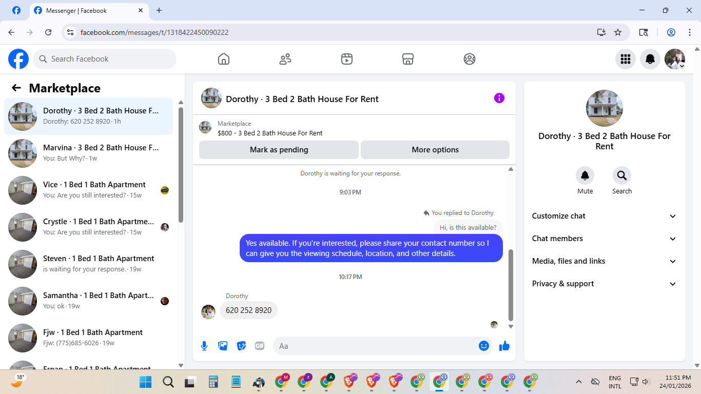Bookmark this page star icon
The image size is (701, 394).
[618, 32]
